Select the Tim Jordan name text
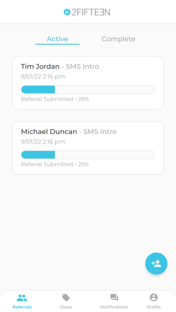 coord(40,66)
